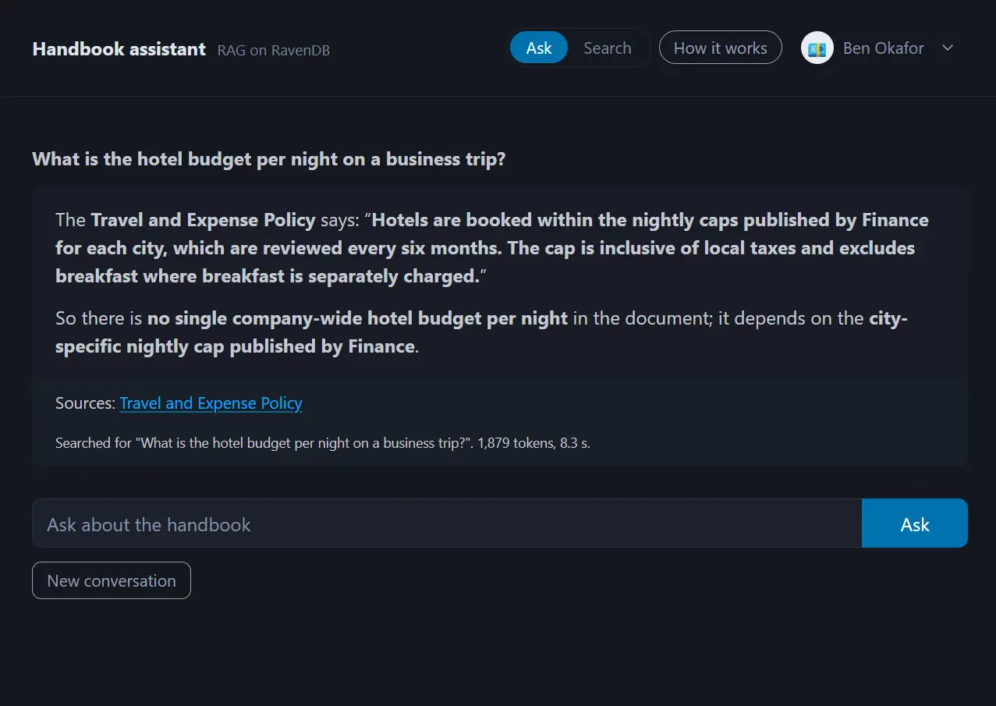The image size is (996, 706).
Task: Click the Handbook assistant title
Action: (x=119, y=48)
